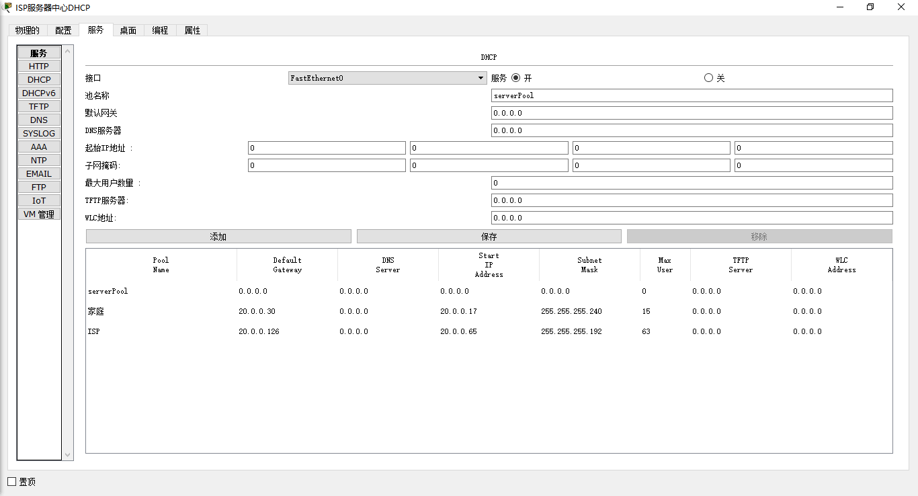Click the 服务 header in the sidebar
The height and width of the screenshot is (496, 918).
(39, 52)
